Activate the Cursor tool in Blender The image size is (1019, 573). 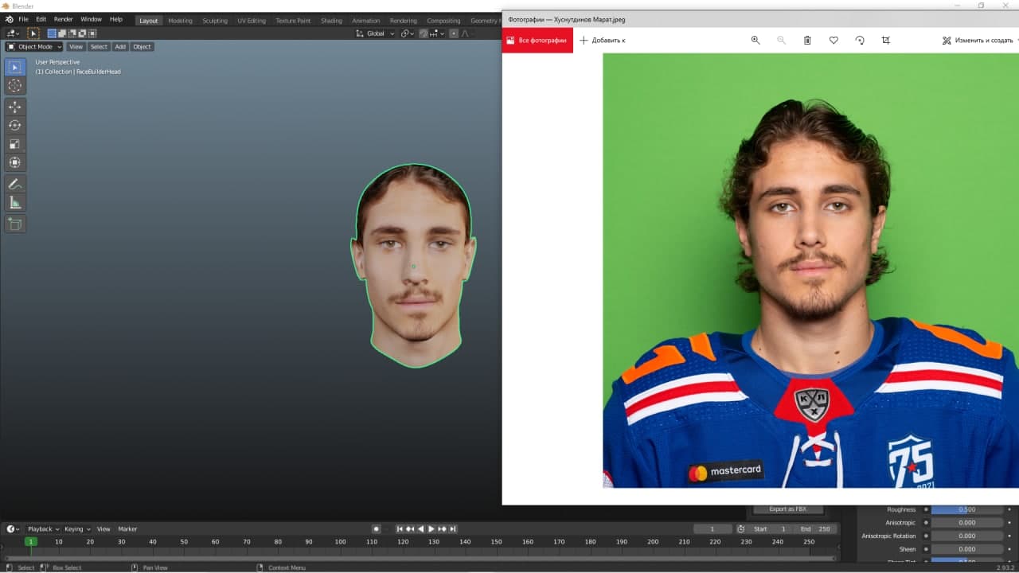tap(14, 85)
